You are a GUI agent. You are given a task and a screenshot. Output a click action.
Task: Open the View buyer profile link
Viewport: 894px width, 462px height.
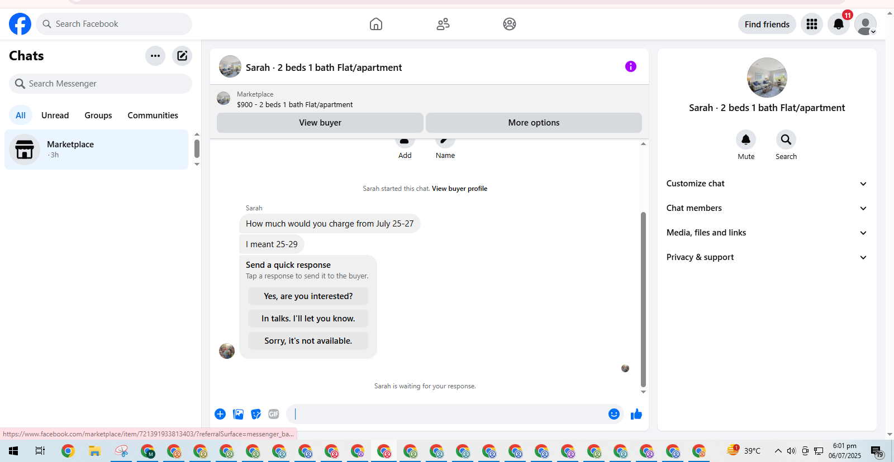click(x=459, y=189)
